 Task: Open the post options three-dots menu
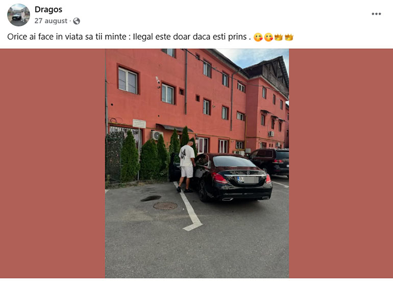[x=376, y=14]
